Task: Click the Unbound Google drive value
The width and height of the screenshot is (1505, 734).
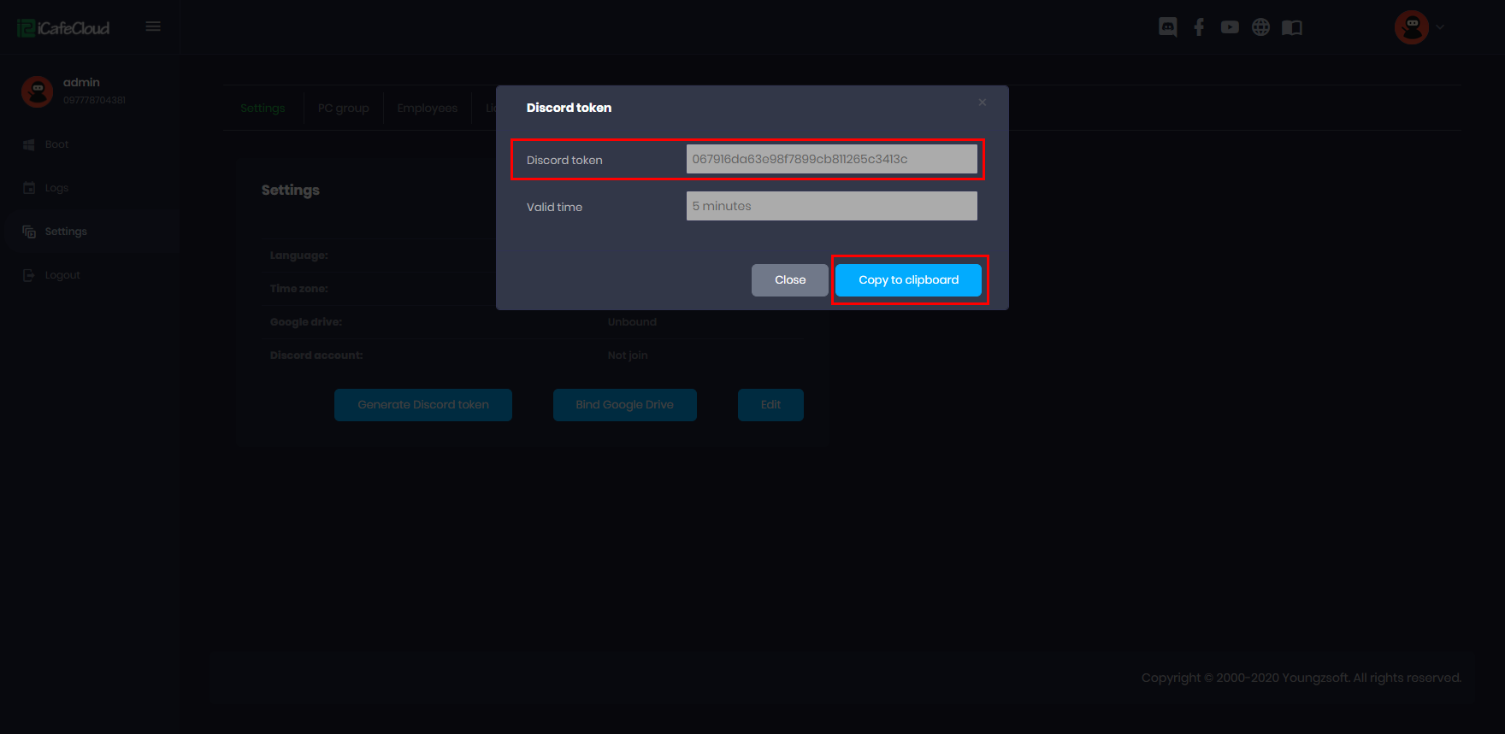Action: coord(632,322)
